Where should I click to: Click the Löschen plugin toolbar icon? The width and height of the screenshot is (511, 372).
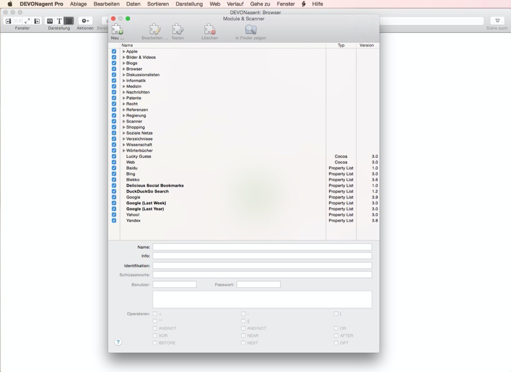[x=210, y=29]
